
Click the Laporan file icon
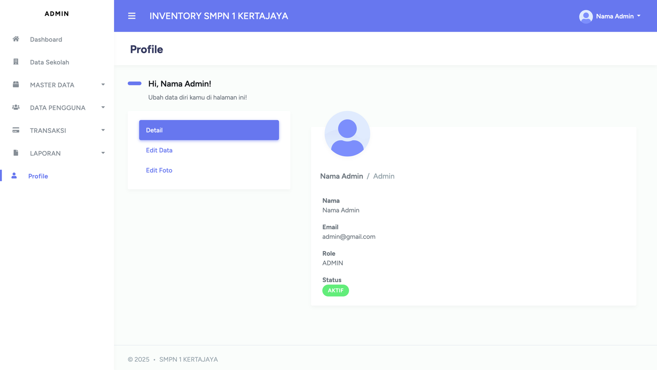point(16,153)
